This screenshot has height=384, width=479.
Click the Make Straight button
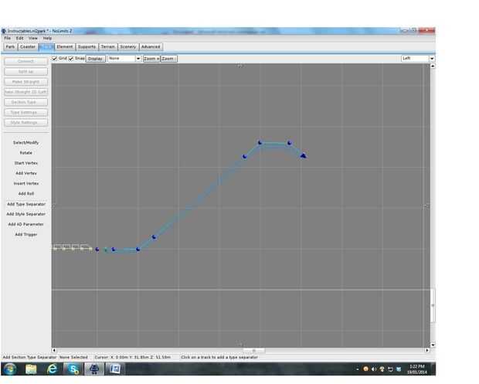coord(26,82)
